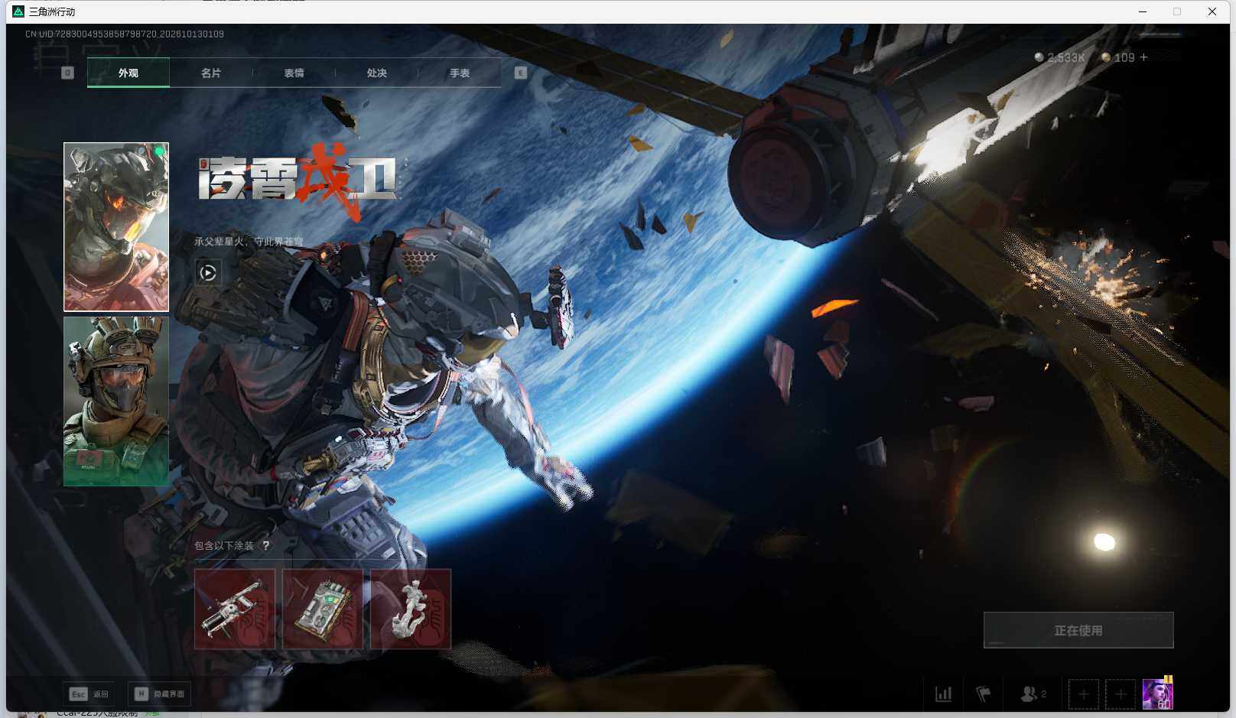1236x718 pixels.
Task: Open the statistics bar chart icon
Action: pos(944,694)
